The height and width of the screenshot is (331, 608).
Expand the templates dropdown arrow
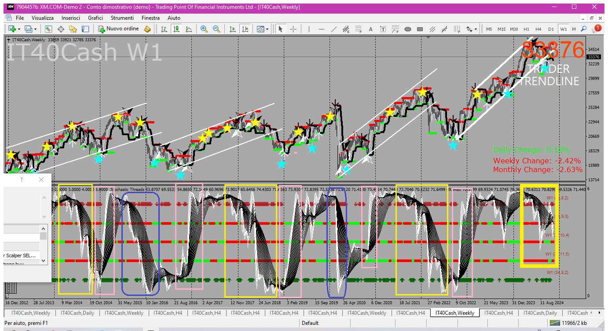[x=267, y=29]
